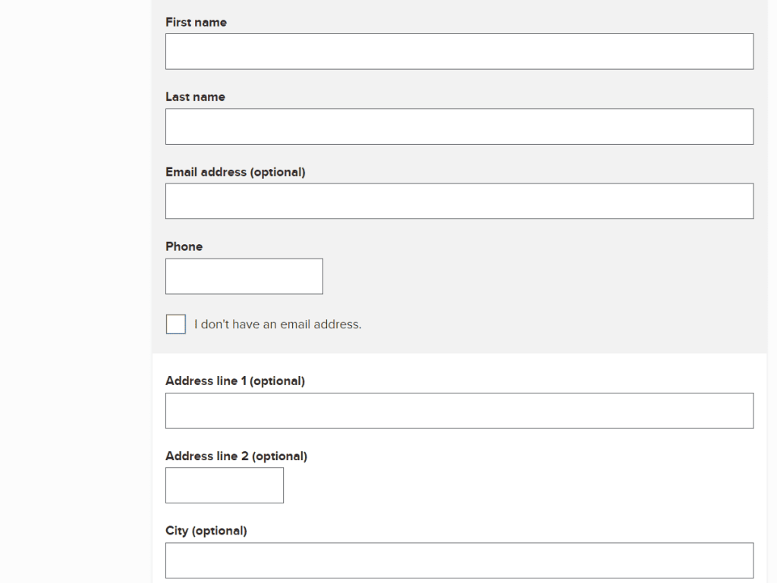Click the Last name input field
The width and height of the screenshot is (777, 583).
459,127
